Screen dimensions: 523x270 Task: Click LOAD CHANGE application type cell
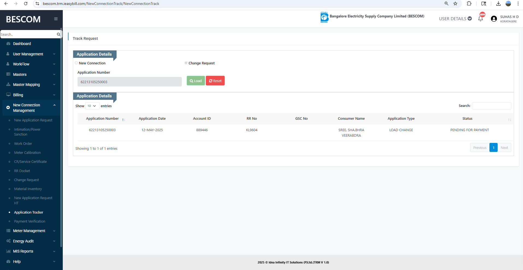pos(401,130)
